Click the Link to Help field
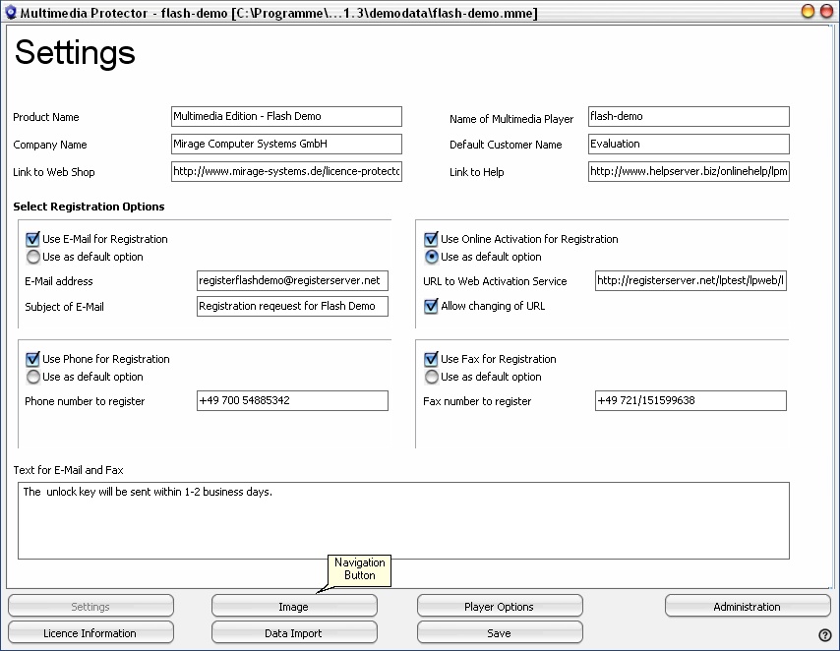Screen dimensions: 840x651 pyautogui.click(x=688, y=171)
